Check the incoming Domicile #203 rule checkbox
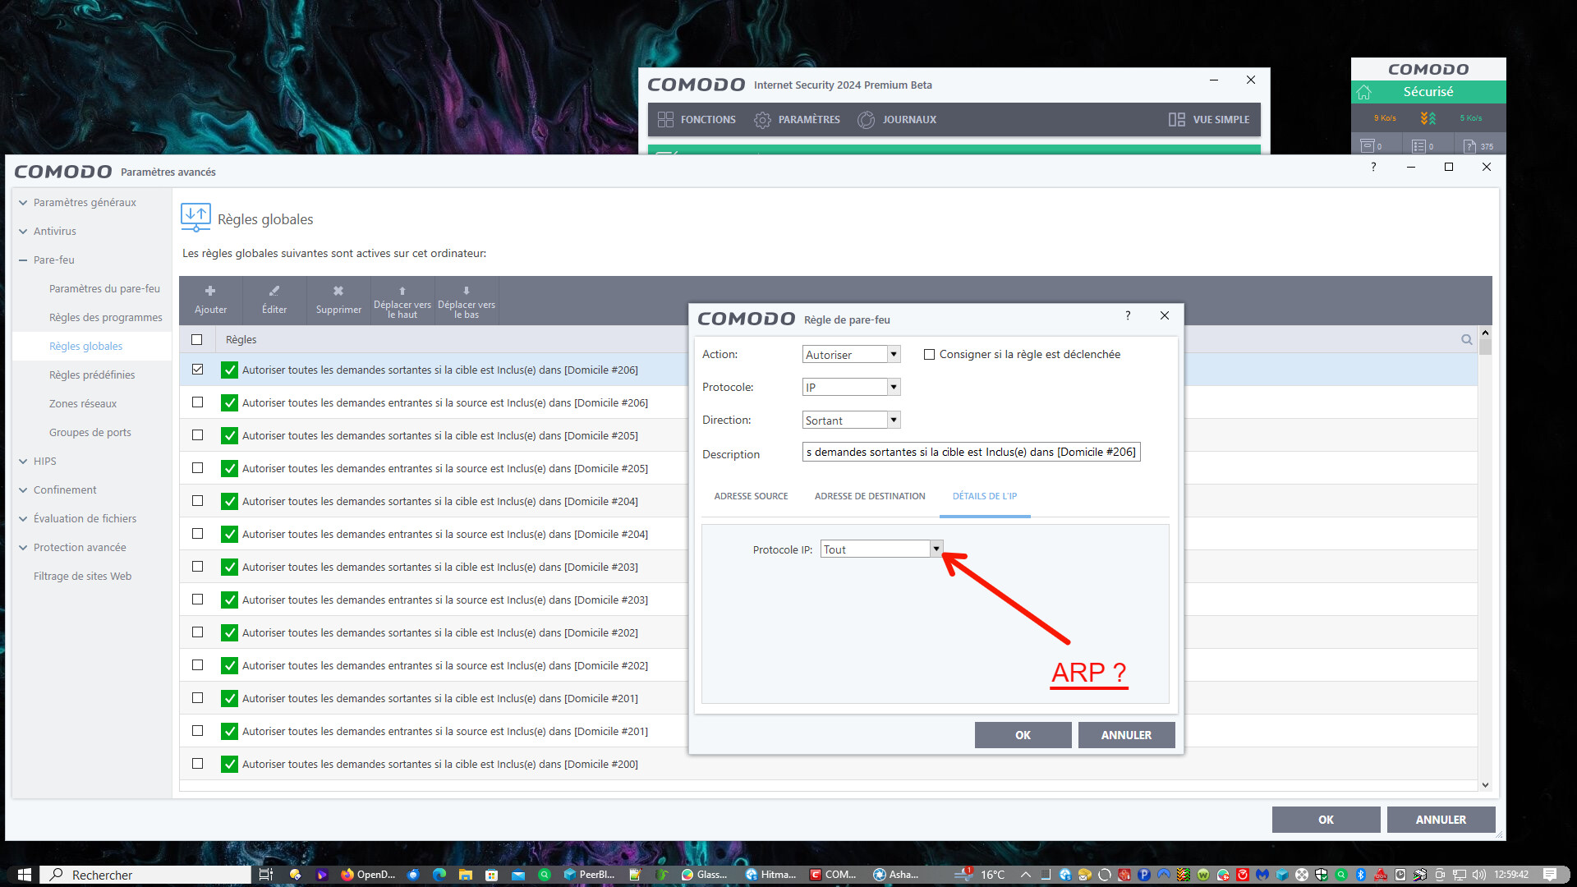Viewport: 1577px width, 887px height. point(197,600)
